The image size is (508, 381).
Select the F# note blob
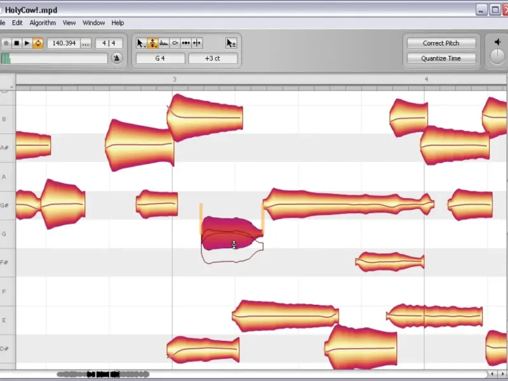pos(390,262)
